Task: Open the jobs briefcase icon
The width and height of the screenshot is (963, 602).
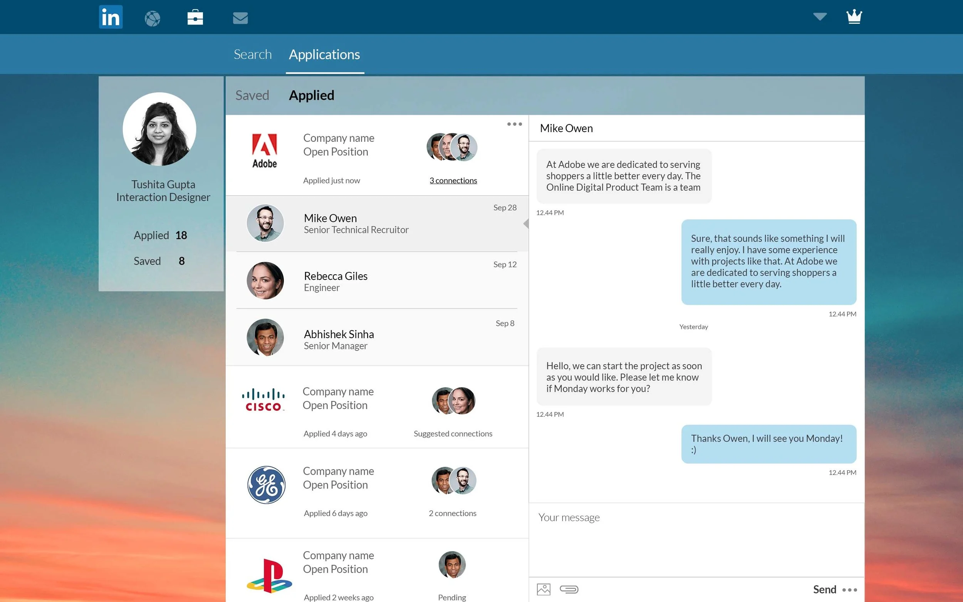Action: (x=195, y=17)
